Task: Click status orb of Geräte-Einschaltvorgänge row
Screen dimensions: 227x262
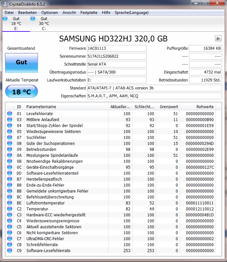Action: point(10,167)
